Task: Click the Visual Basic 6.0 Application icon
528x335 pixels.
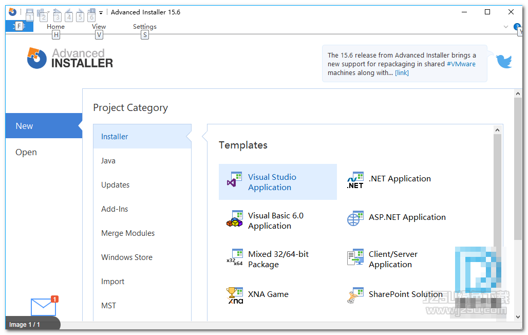Action: [234, 219]
